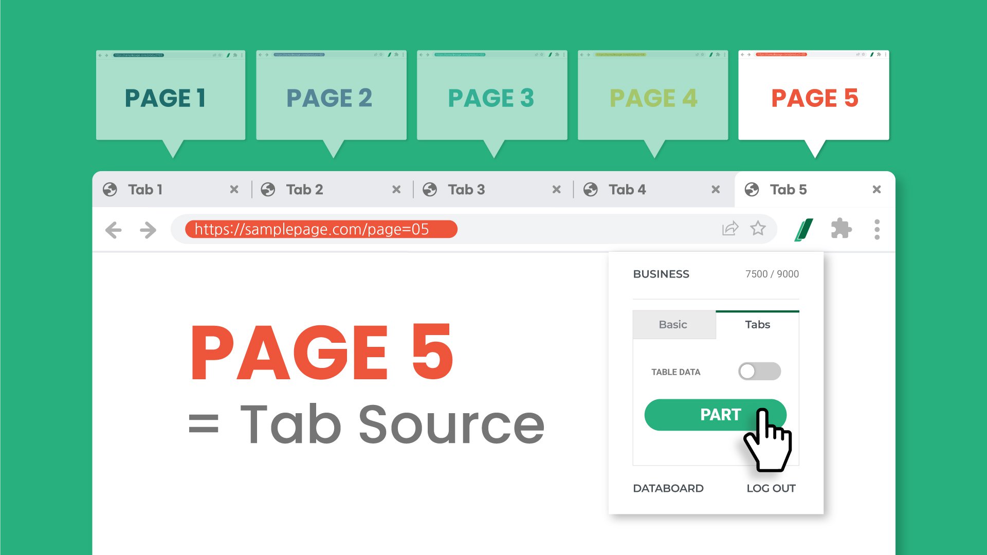
Task: Click the share page icon in address bar
Action: (730, 228)
